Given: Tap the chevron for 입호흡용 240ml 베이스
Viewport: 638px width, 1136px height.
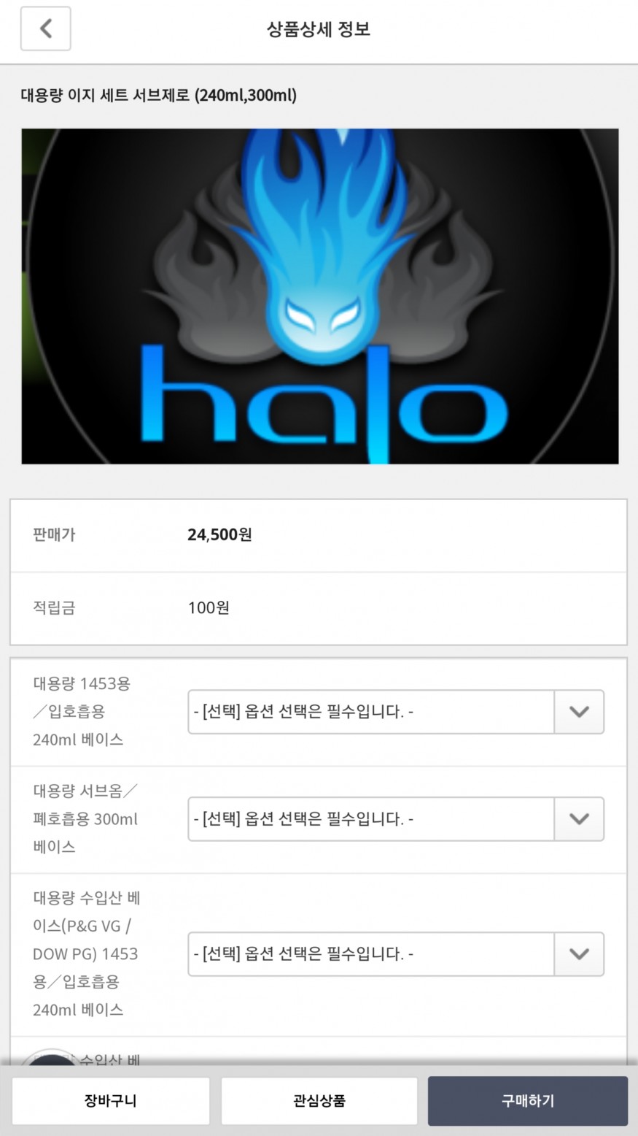Looking at the screenshot, I should pyautogui.click(x=579, y=712).
